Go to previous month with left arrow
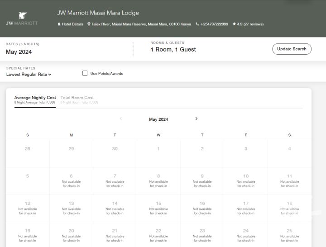 click(x=121, y=119)
